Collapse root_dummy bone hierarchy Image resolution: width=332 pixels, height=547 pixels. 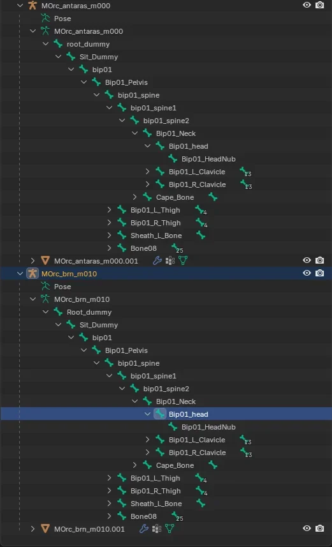pos(45,44)
